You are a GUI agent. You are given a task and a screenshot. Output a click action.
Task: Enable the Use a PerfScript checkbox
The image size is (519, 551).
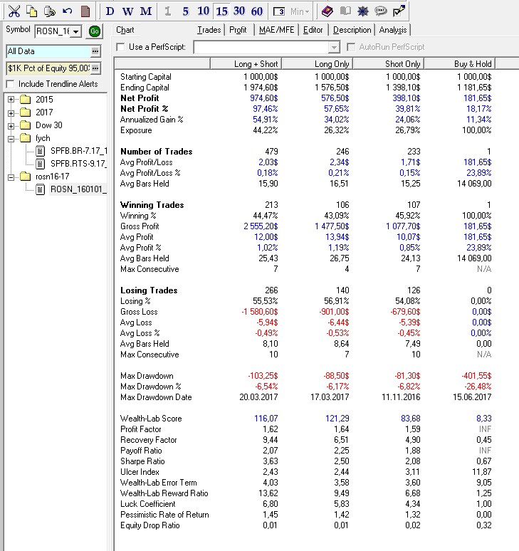(120, 47)
